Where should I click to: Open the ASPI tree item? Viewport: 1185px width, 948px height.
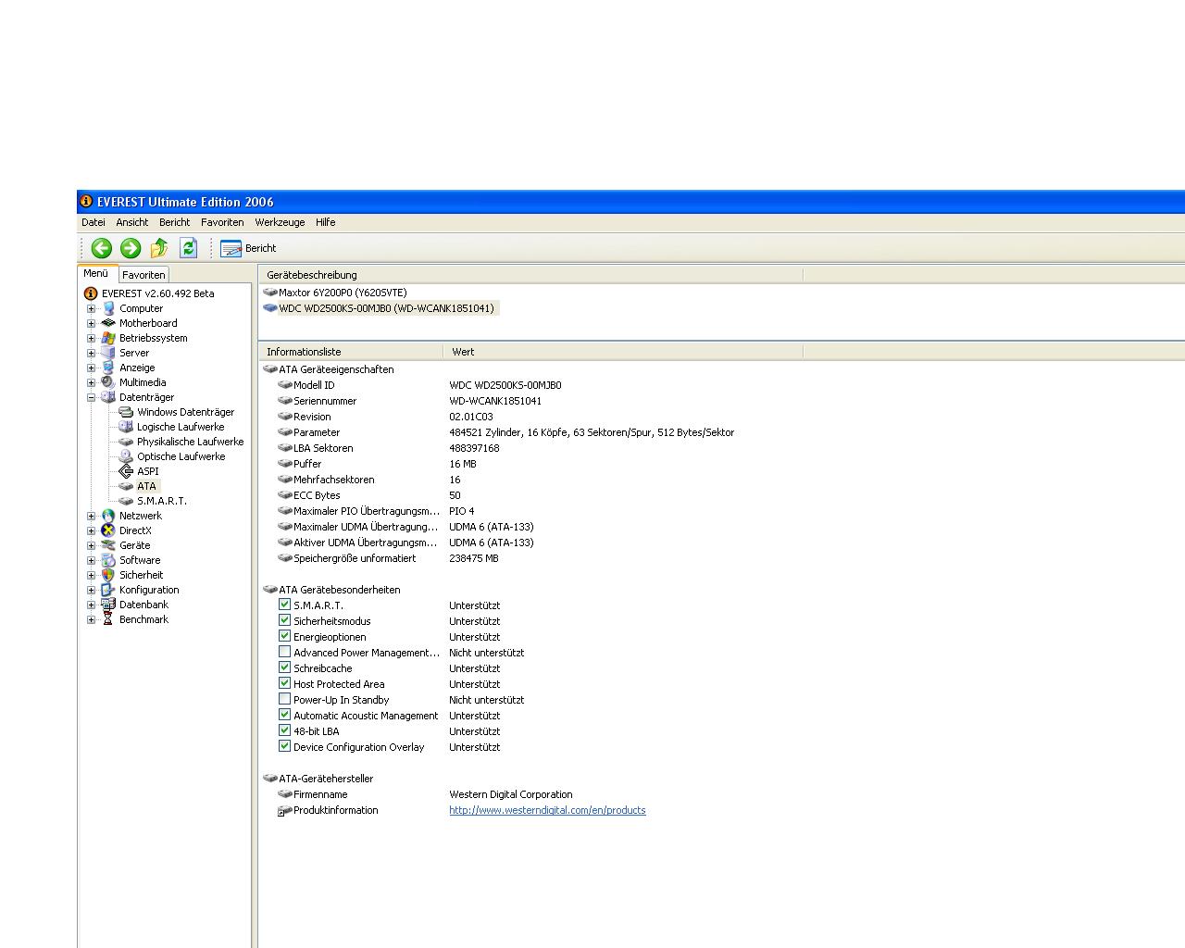pos(147,471)
